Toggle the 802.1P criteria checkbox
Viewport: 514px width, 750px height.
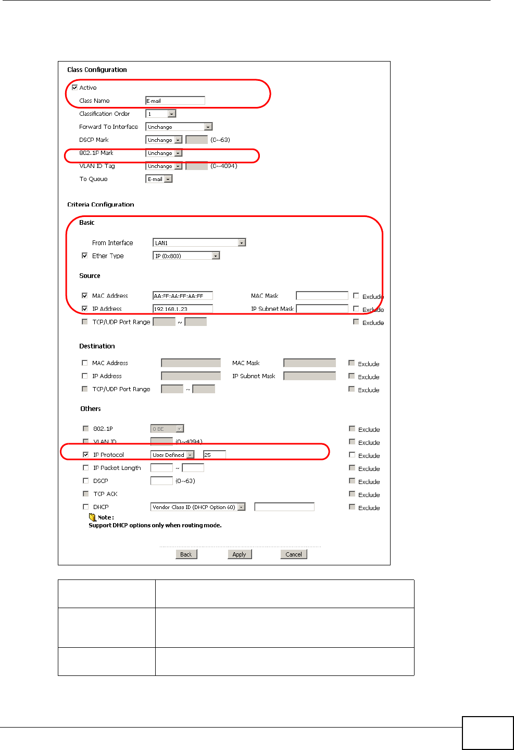pyautogui.click(x=86, y=429)
